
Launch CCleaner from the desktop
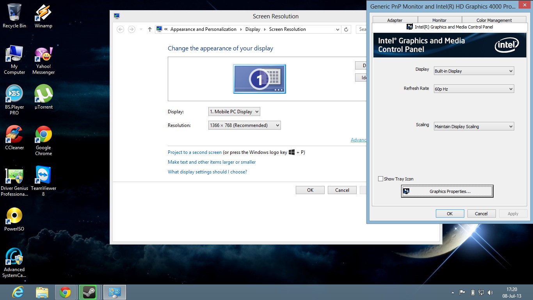[14, 135]
